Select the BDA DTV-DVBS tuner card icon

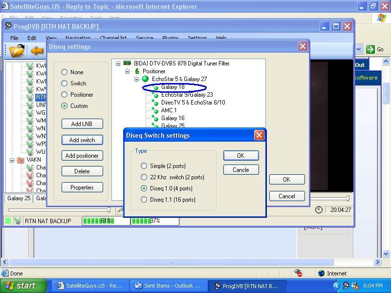(127, 63)
